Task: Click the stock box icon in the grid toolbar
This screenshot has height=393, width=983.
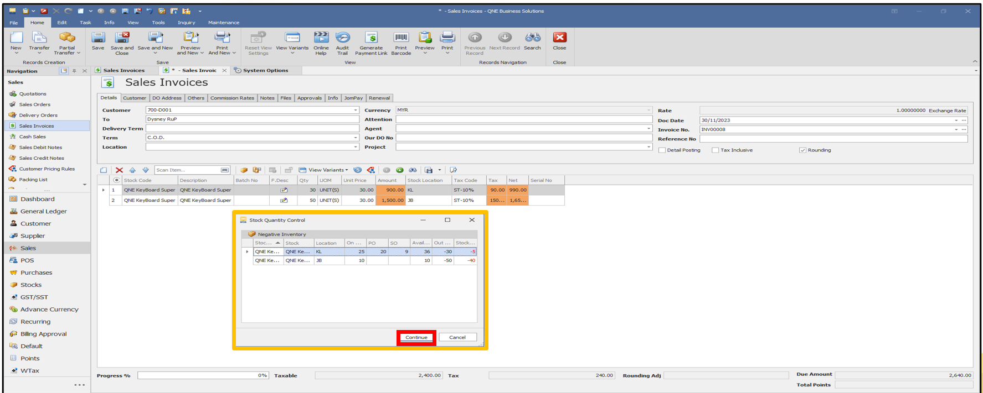Action: pos(244,170)
